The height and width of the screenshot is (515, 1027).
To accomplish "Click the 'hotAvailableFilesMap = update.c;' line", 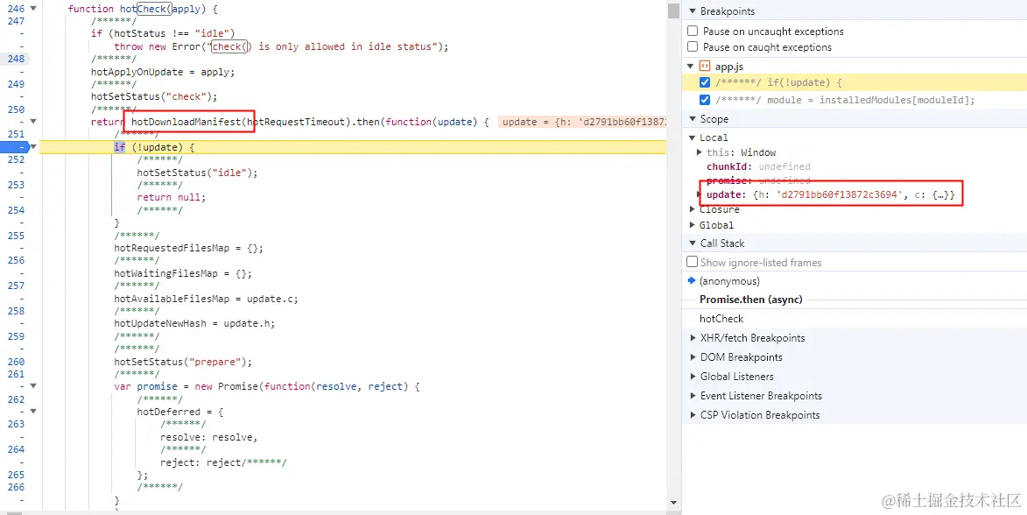I will (206, 299).
